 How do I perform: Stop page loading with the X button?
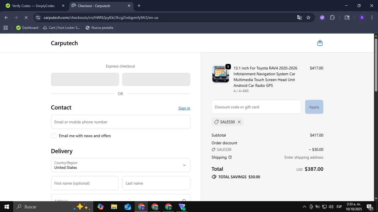pos(26,18)
